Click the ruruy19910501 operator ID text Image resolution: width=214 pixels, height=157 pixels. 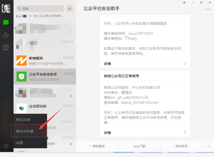tap(141, 33)
